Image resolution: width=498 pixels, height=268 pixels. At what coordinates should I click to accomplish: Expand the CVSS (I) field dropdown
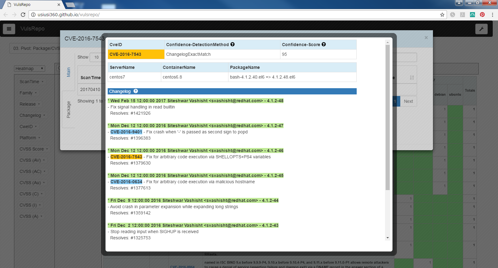[x=40, y=205]
